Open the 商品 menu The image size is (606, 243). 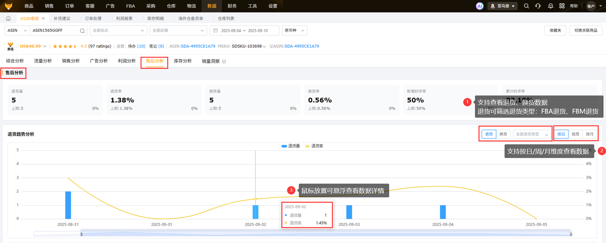(x=29, y=6)
